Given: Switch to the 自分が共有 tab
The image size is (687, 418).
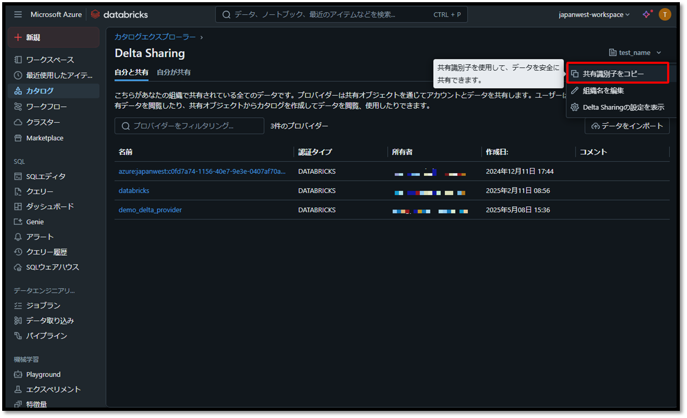Looking at the screenshot, I should point(174,72).
